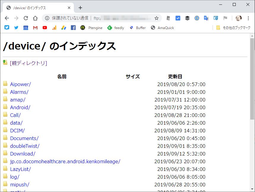Open the feedly bookmark

116,28
